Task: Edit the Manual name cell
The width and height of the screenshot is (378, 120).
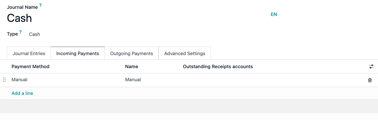Action: pos(152,80)
